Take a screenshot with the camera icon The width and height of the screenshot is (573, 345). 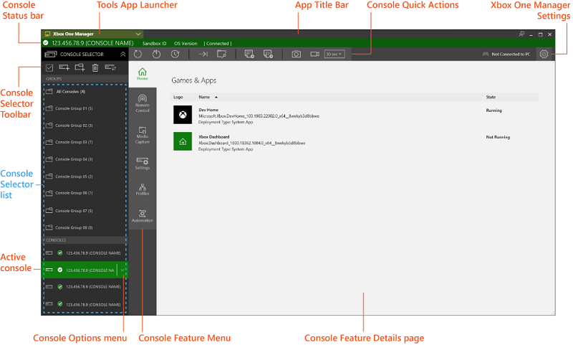[296, 54]
